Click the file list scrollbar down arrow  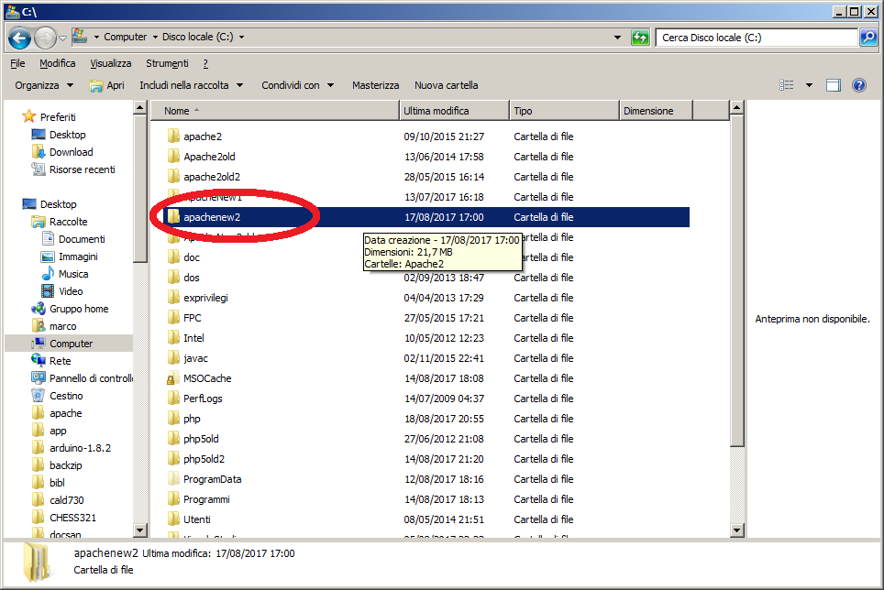click(x=737, y=530)
